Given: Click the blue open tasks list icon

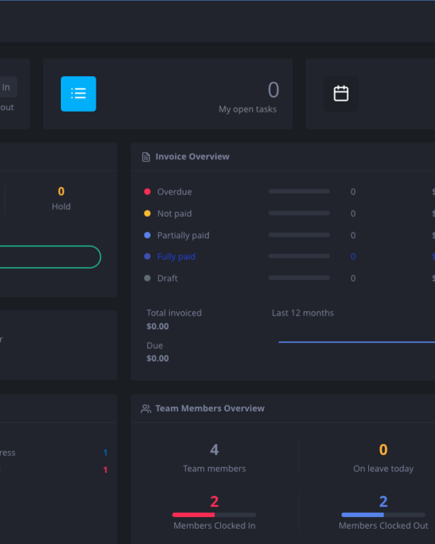Looking at the screenshot, I should pos(78,94).
